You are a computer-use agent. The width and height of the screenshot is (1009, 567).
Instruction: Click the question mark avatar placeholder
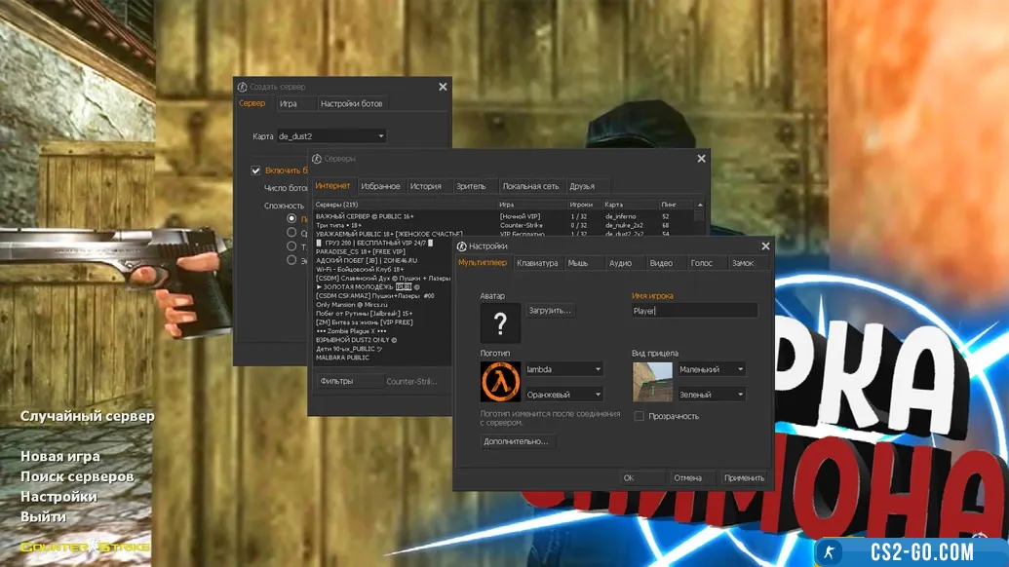coord(501,322)
